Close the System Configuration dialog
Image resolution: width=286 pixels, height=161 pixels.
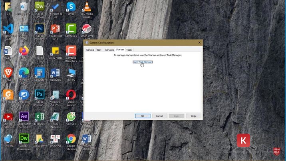click(199, 43)
